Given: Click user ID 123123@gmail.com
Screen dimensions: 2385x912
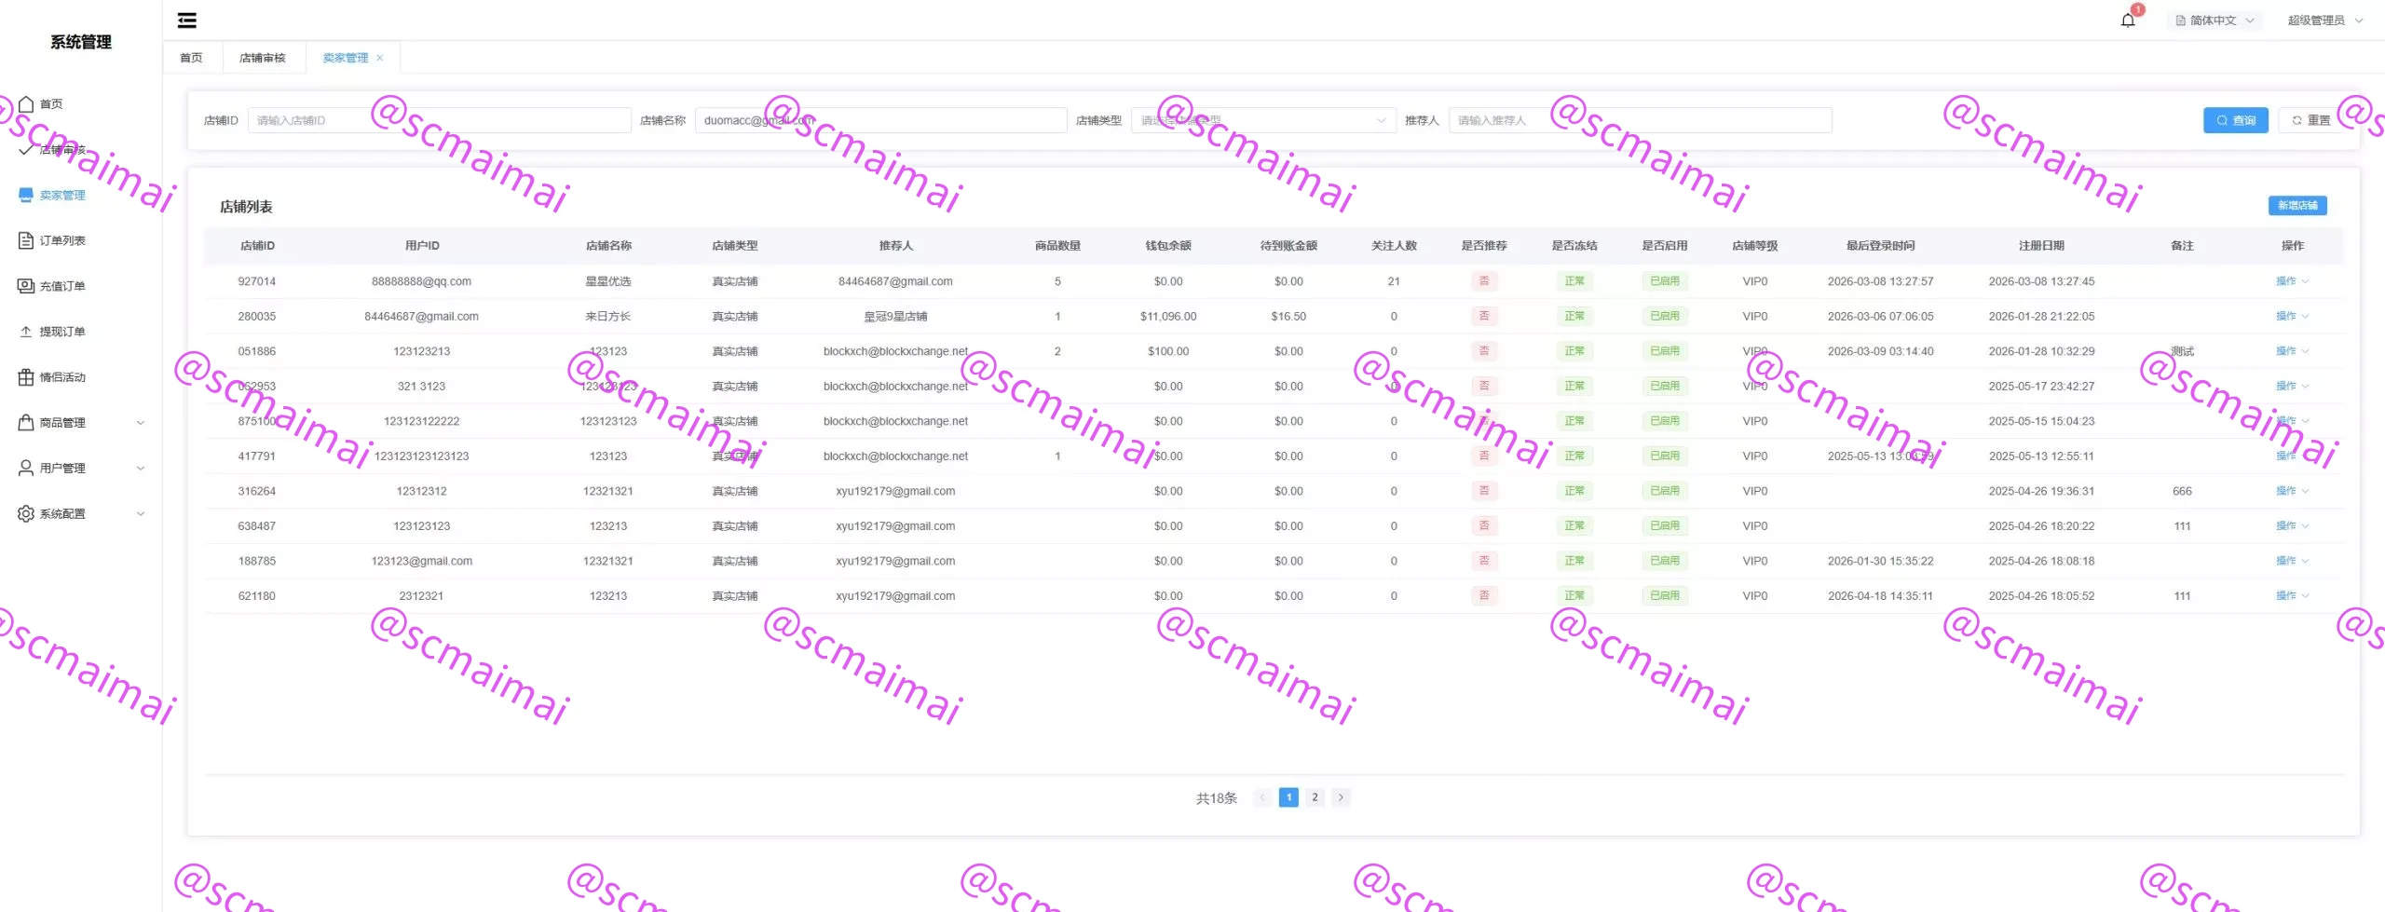Looking at the screenshot, I should (421, 561).
